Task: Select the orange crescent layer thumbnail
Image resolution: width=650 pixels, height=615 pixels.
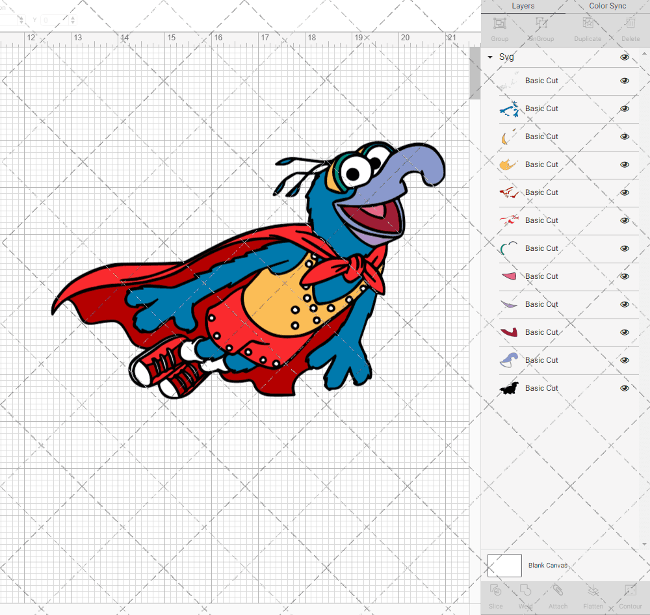Action: click(509, 137)
